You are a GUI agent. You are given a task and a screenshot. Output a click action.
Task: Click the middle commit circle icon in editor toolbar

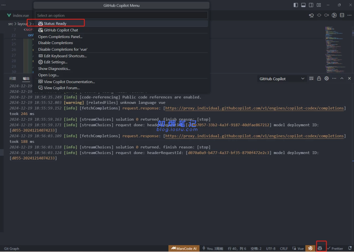click(319, 15)
